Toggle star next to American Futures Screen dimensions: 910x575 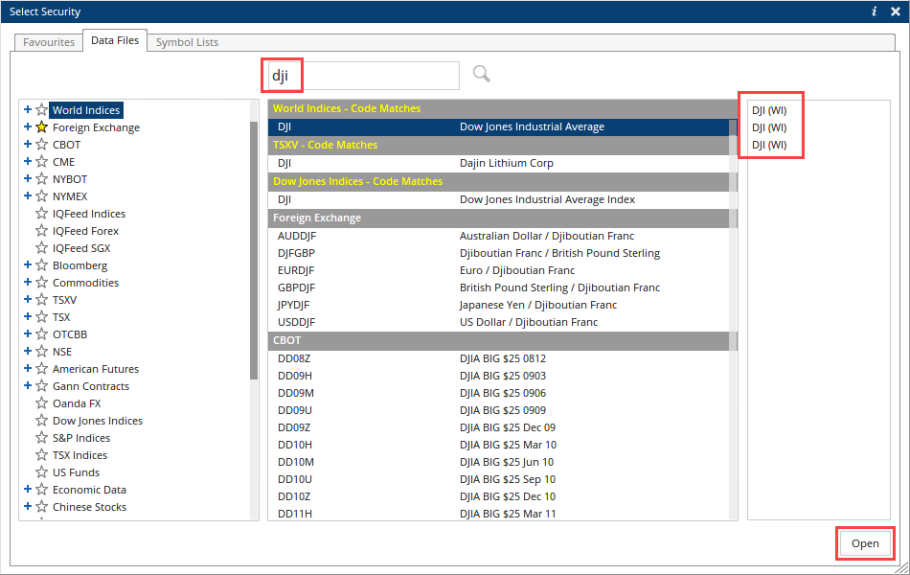pos(42,368)
